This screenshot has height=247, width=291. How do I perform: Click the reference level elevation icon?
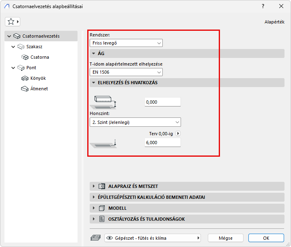tap(103, 144)
